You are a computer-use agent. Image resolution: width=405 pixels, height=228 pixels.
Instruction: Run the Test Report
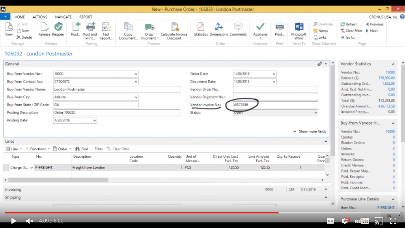point(106,31)
